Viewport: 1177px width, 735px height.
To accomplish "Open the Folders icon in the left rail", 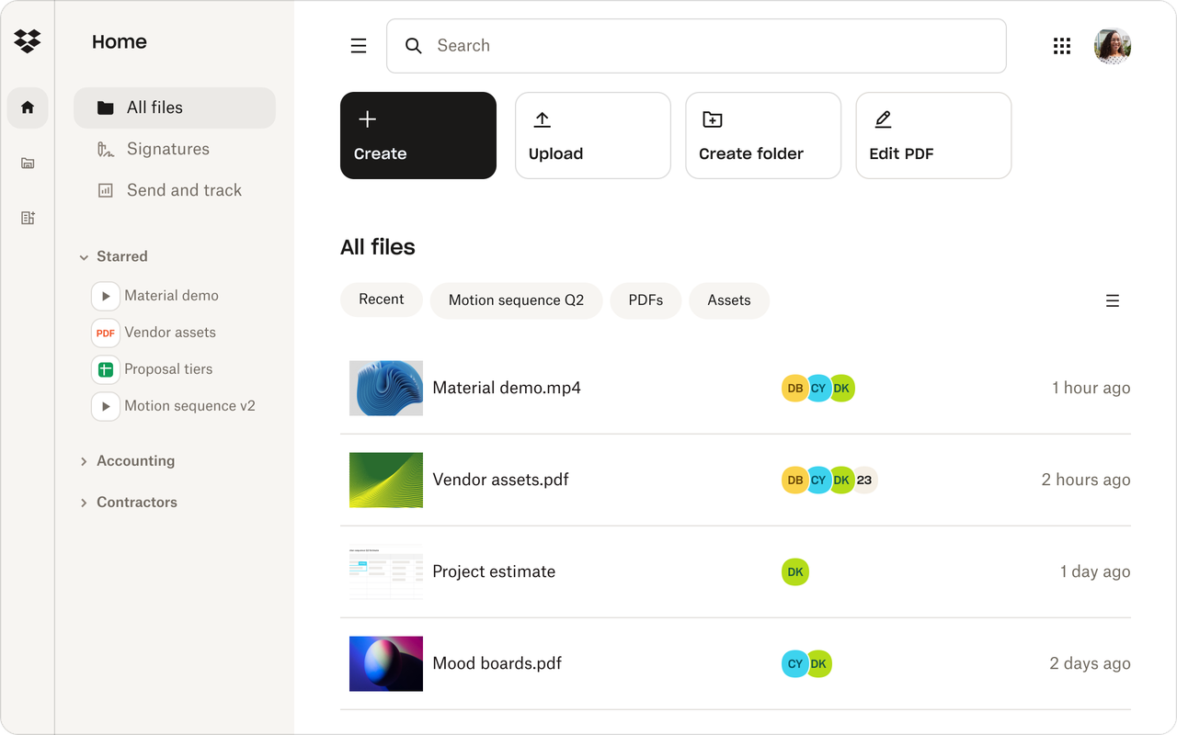I will [28, 163].
